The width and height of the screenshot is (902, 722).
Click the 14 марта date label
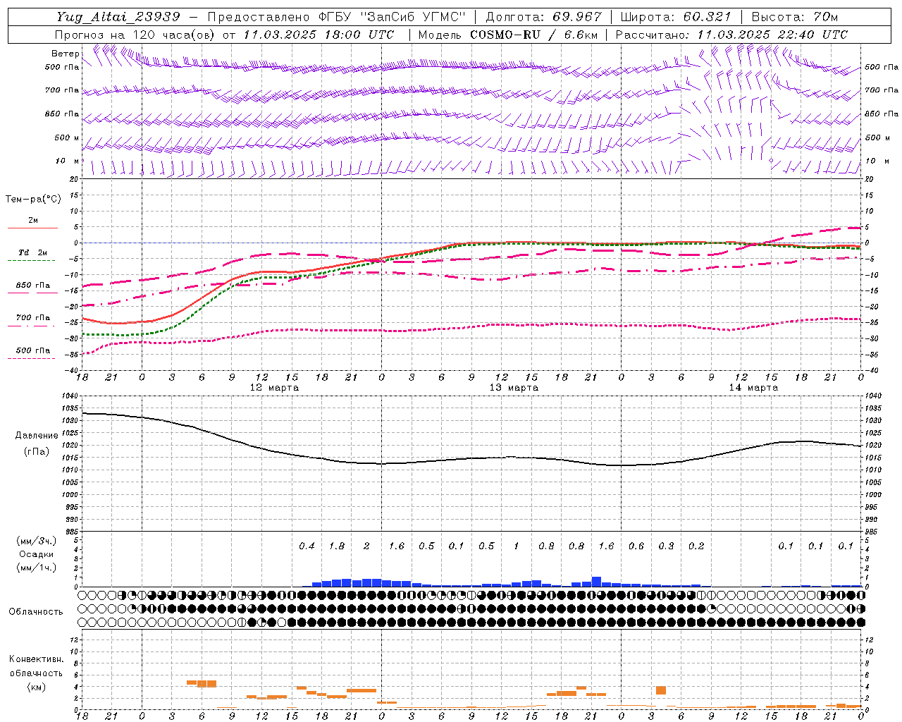(x=753, y=388)
